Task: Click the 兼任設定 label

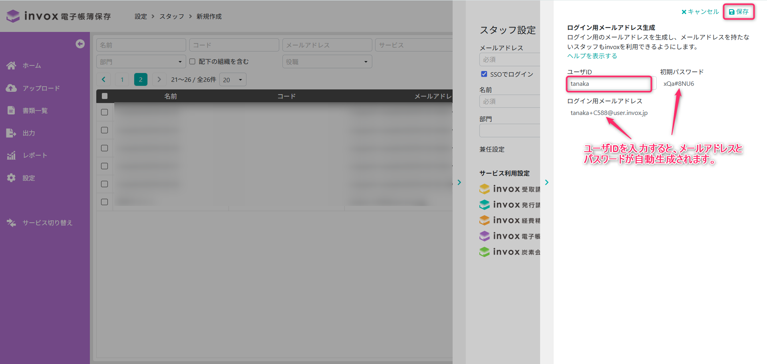Action: pos(492,149)
